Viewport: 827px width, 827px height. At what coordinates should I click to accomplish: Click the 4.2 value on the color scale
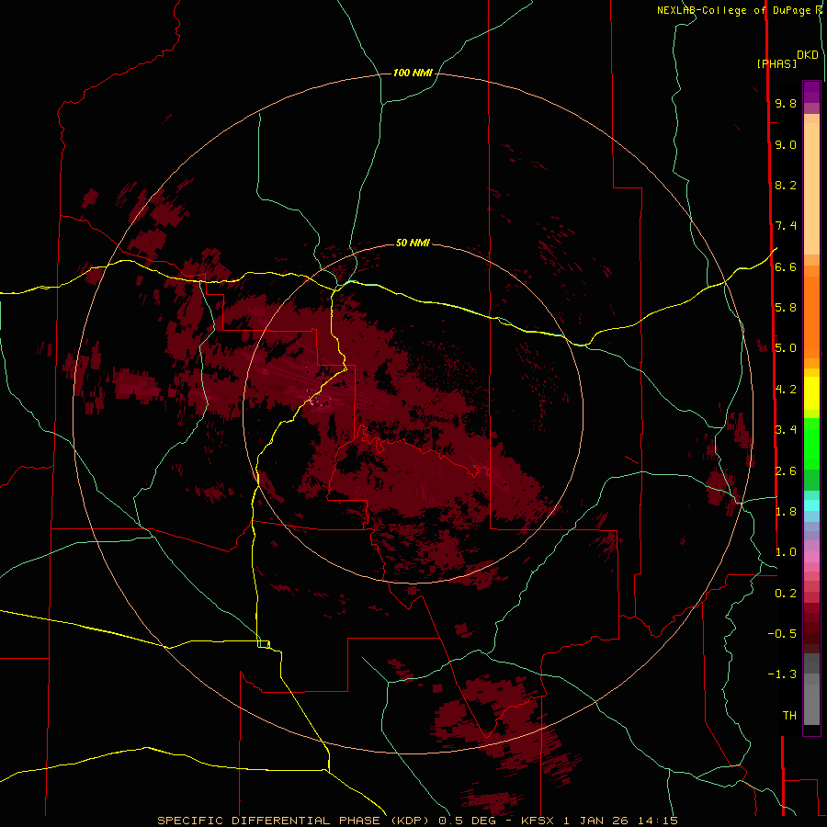[x=786, y=390]
